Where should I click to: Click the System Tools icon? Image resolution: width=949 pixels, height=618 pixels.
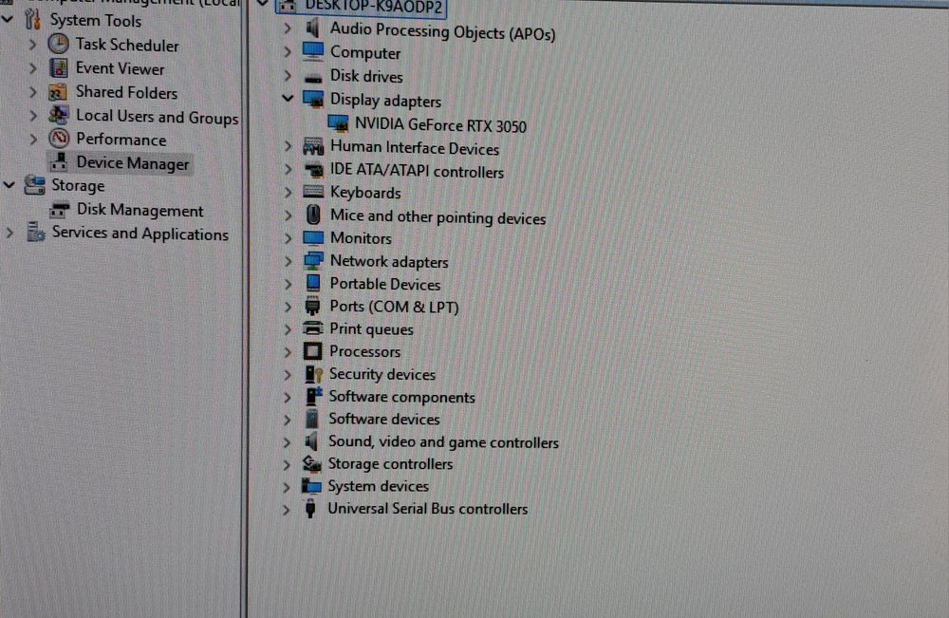[32, 19]
